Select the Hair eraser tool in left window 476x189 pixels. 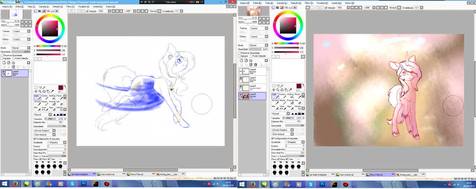pos(59,103)
